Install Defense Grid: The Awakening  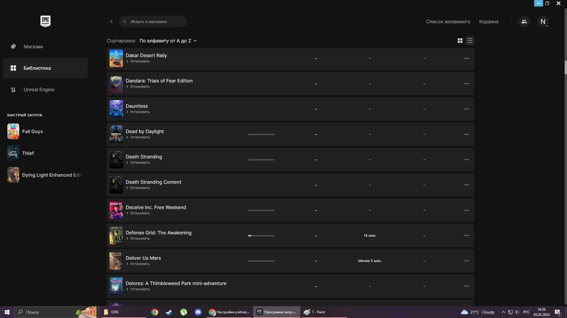tap(138, 238)
